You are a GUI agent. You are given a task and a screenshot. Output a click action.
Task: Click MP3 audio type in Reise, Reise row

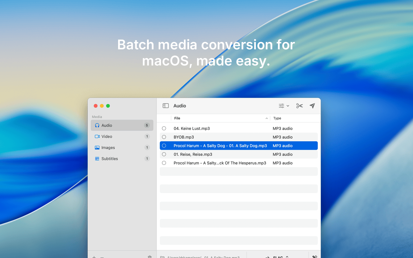coord(283,154)
